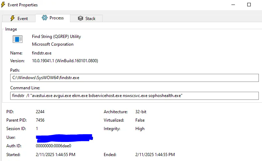Click the Integrity value High
262x161 pixels.
140,129
